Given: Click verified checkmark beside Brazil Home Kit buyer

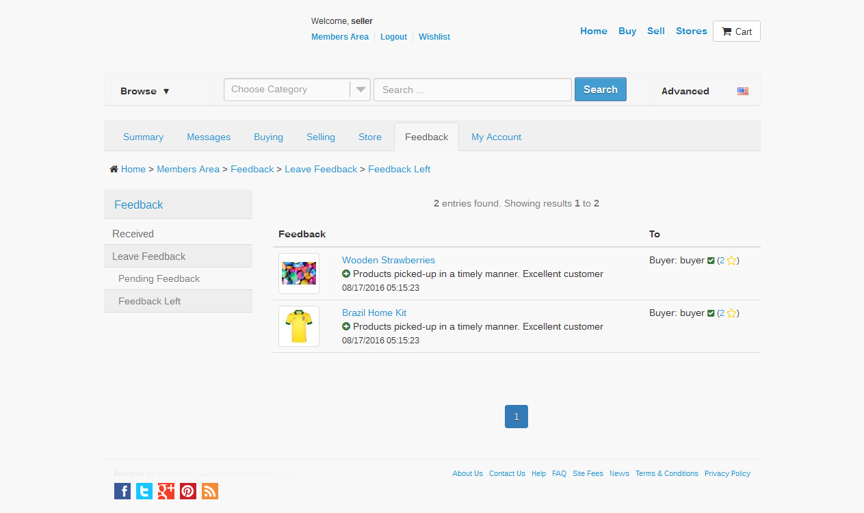Looking at the screenshot, I should pos(711,313).
